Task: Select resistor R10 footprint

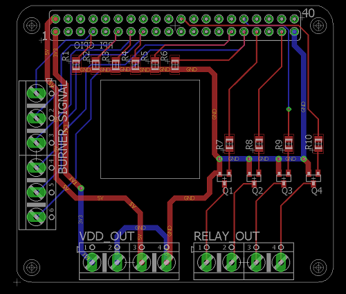Action: (318, 144)
